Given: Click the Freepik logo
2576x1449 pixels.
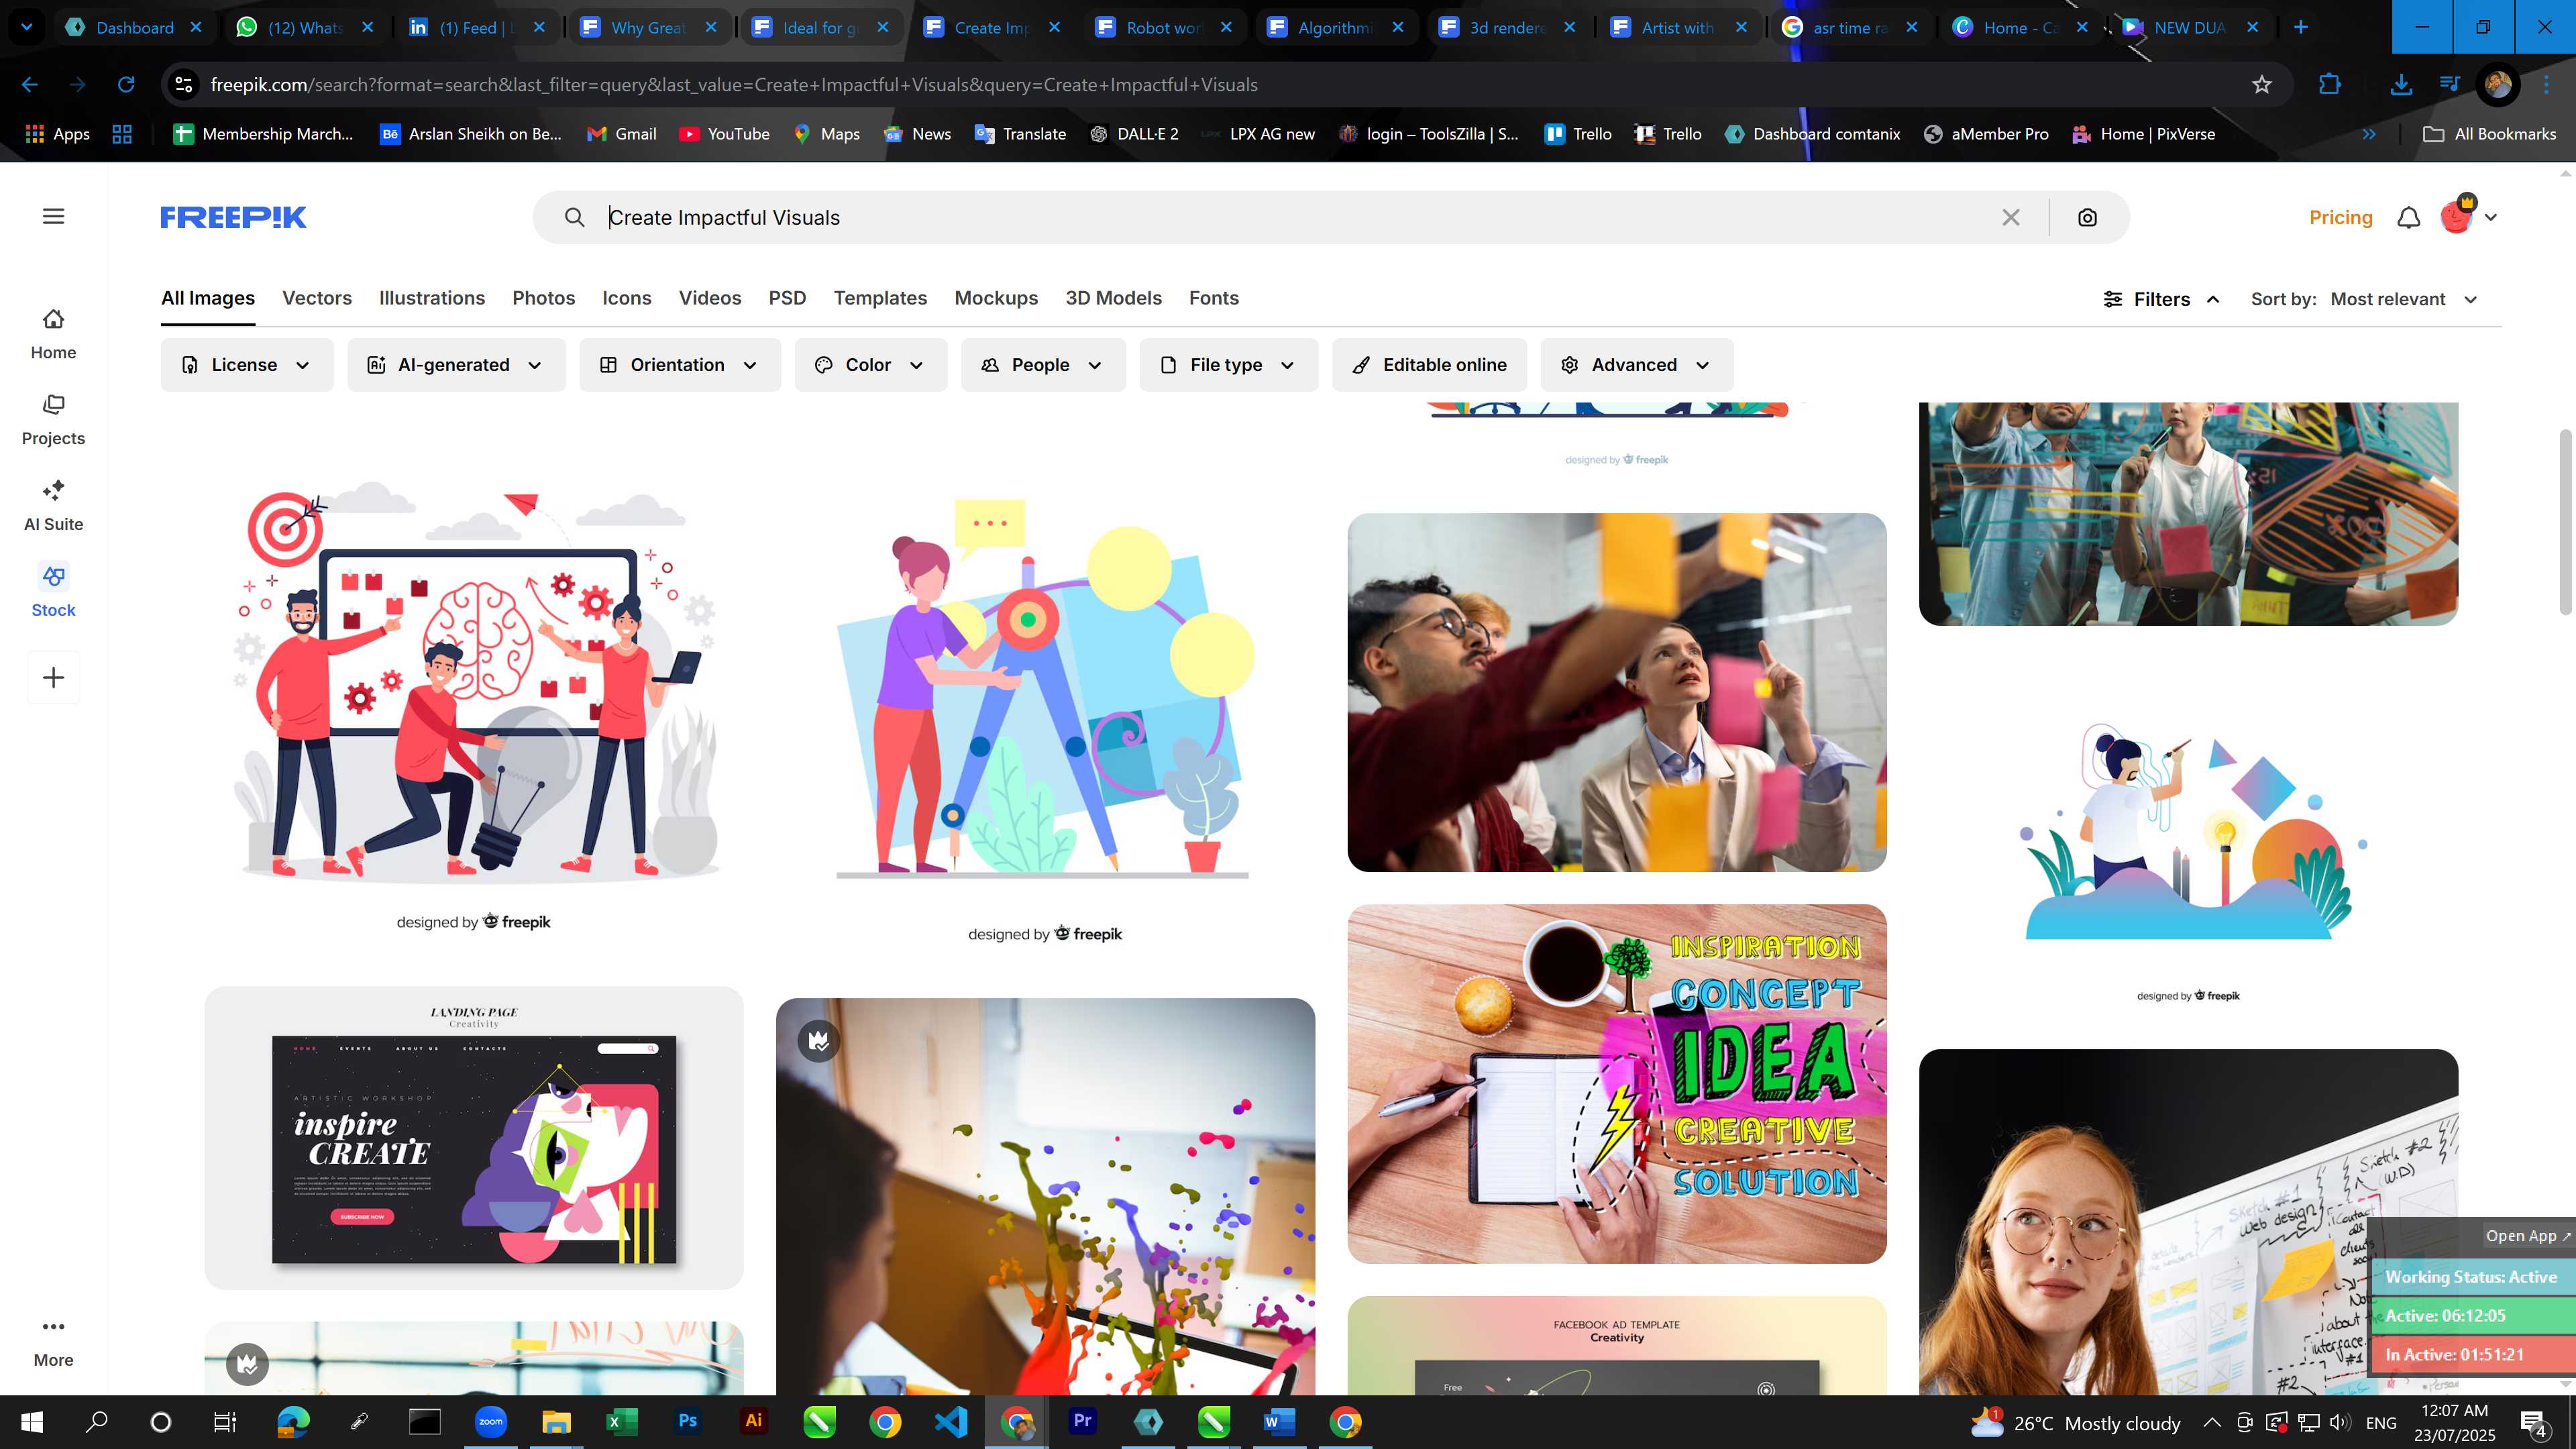Looking at the screenshot, I should click(x=233, y=217).
